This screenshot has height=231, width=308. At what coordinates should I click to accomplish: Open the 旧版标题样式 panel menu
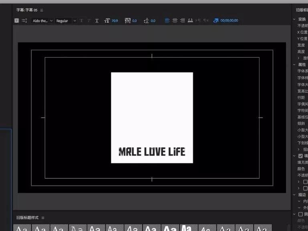coord(43,218)
